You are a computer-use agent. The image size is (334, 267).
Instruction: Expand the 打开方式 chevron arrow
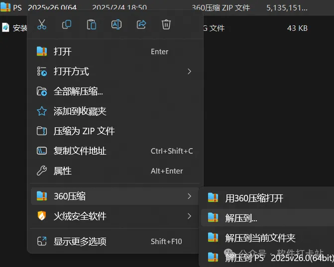189,71
